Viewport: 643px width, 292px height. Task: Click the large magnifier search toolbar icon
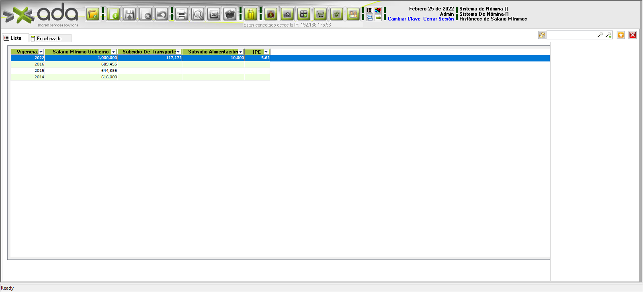point(198,14)
